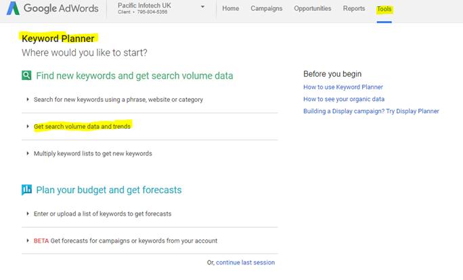Screen dimensions: 463x280
Task: Choose 'Enter or upload a list of keywords'
Action: [x=102, y=214]
